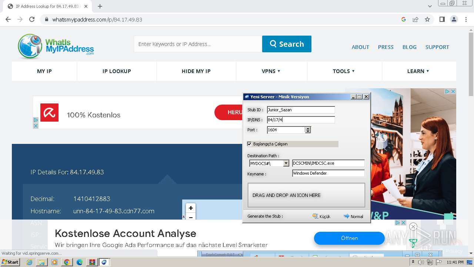Screen dimensions: 474x267
Task: Open Chrome profile avatar
Action: [x=454, y=19]
